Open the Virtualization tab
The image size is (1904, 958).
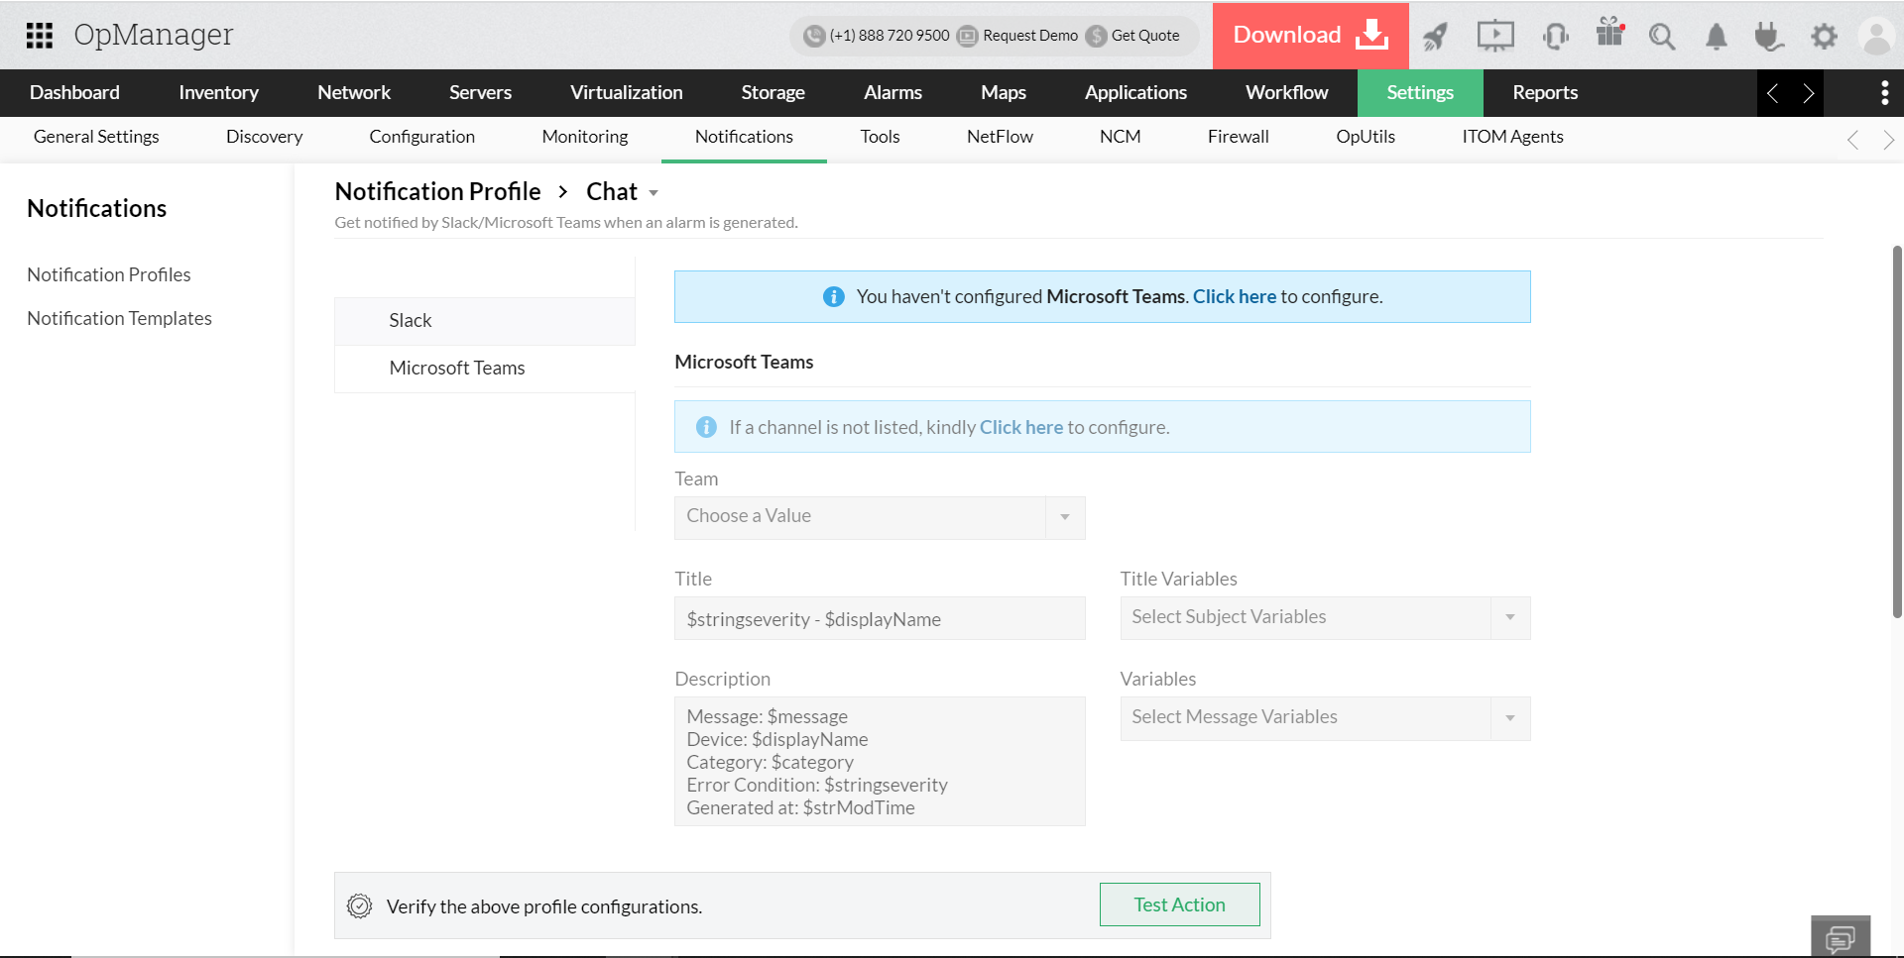[x=626, y=93]
